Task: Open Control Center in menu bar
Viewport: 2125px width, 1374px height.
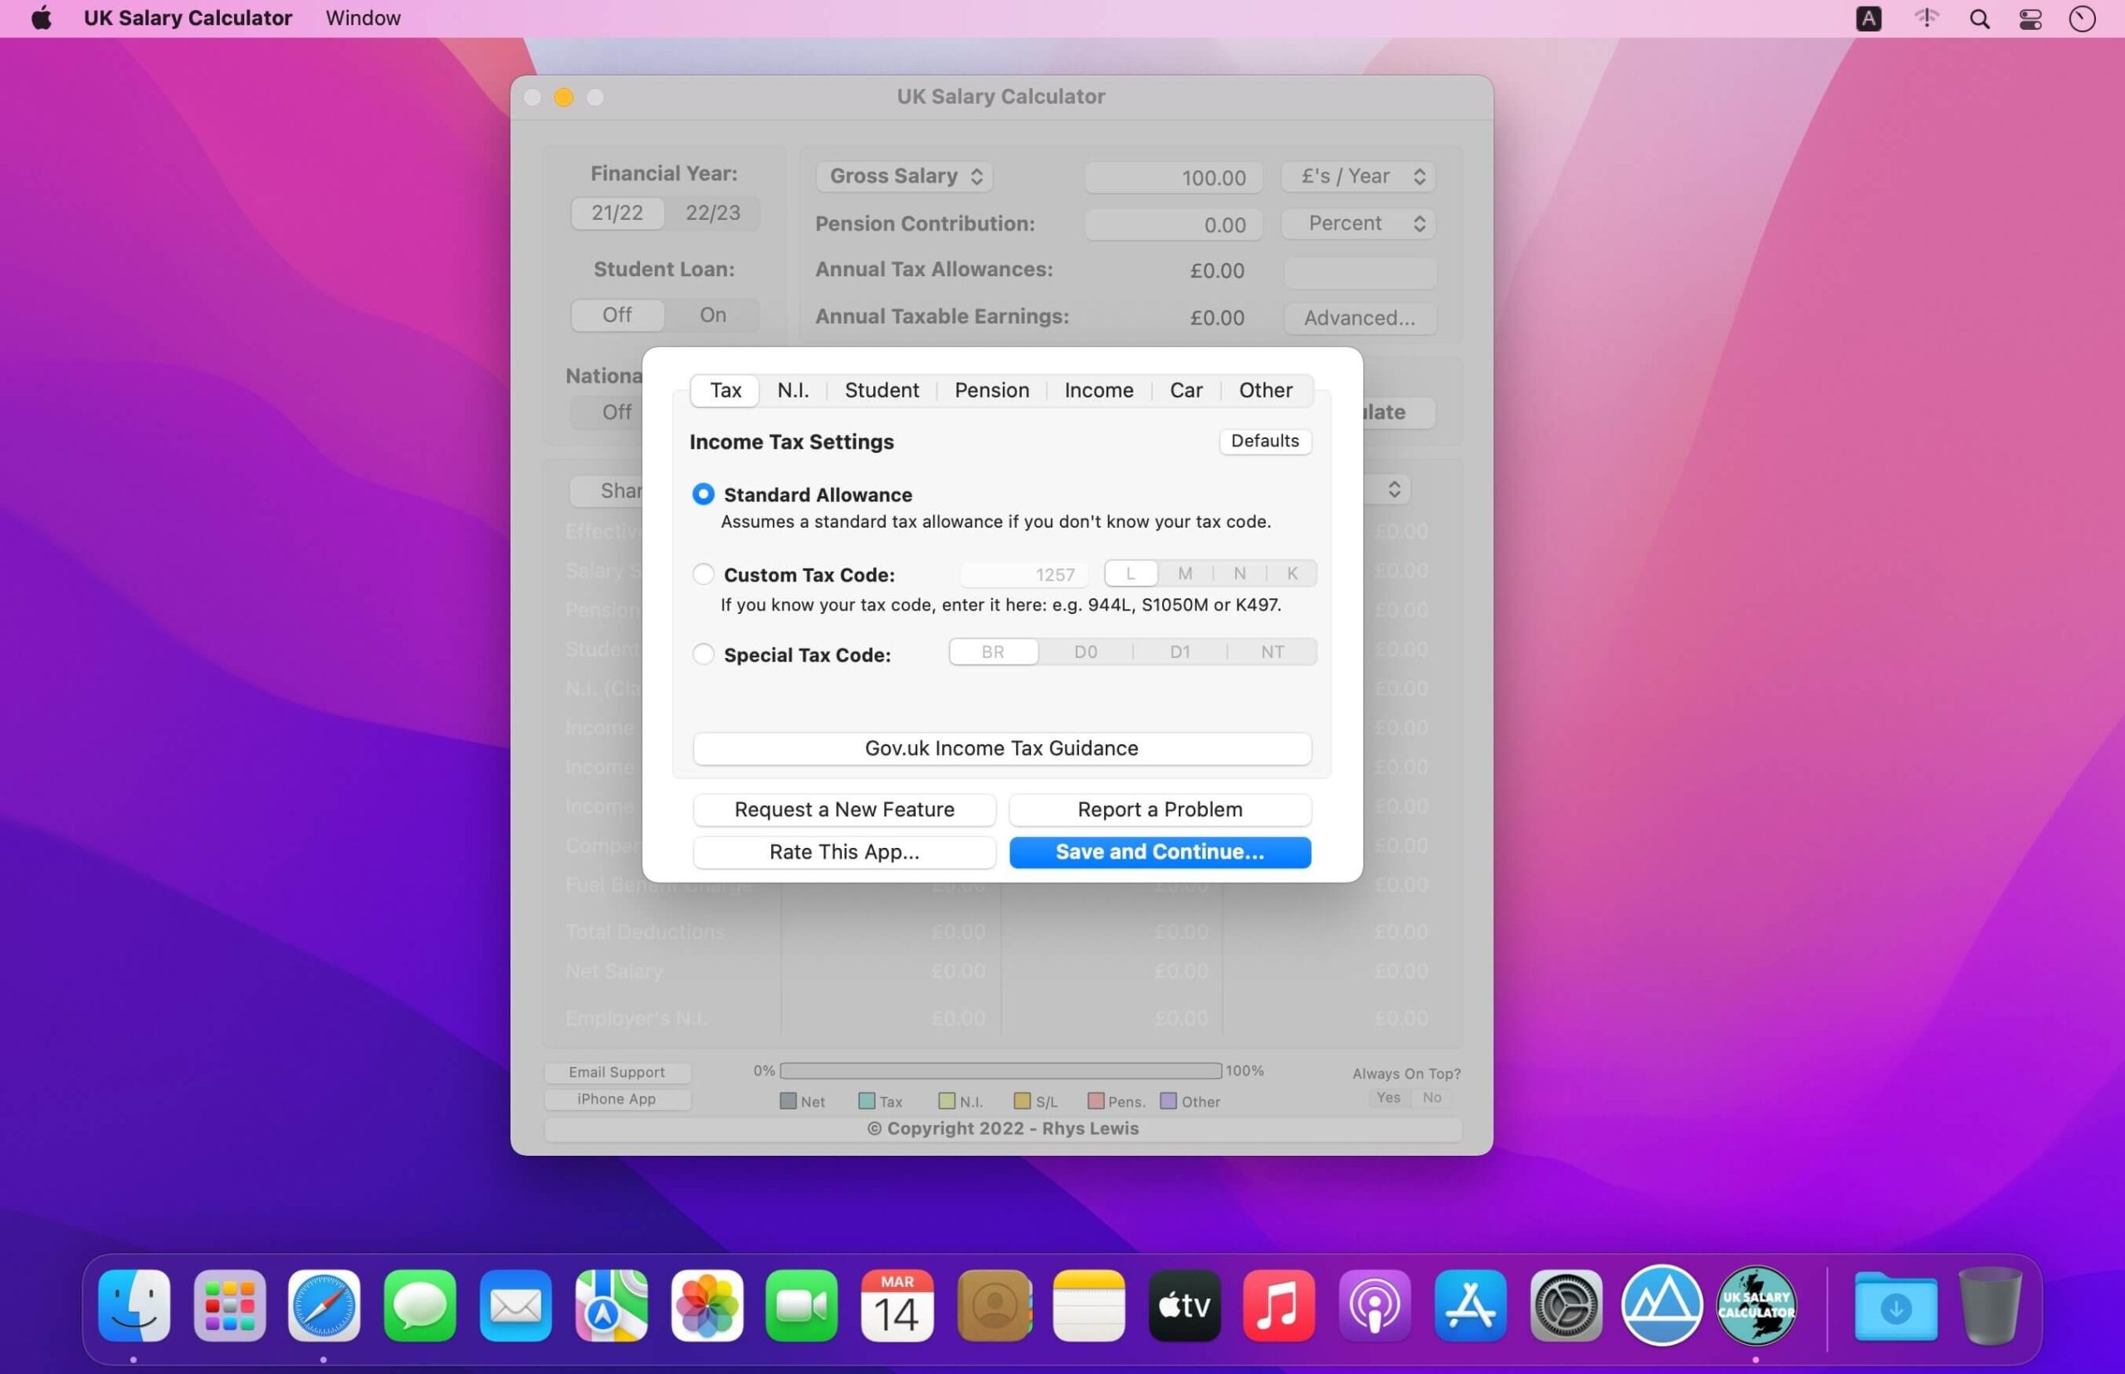Action: coord(2030,19)
